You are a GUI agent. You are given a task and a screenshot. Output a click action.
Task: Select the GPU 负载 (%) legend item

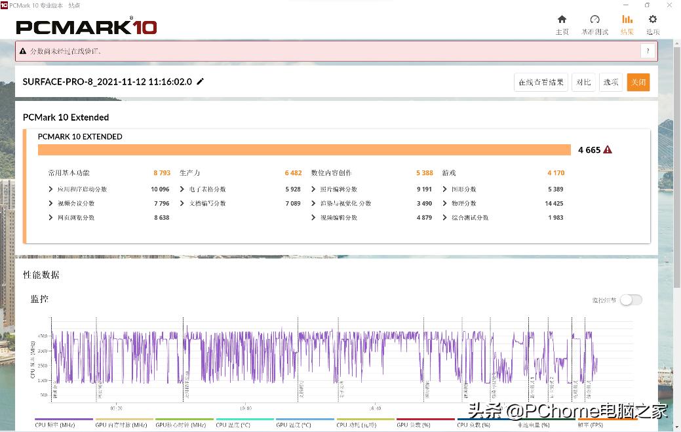(x=425, y=423)
